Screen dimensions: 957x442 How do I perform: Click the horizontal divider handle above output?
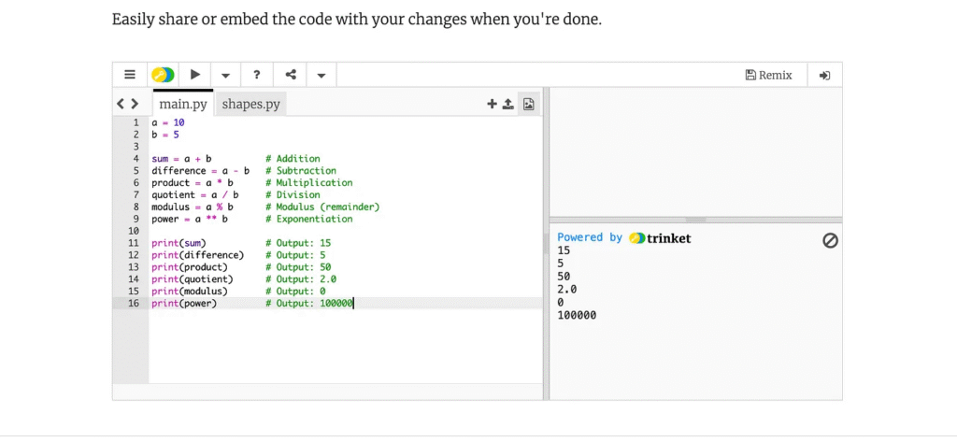[x=695, y=220]
